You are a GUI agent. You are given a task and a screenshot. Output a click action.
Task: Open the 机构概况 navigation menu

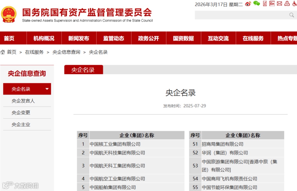44,38
